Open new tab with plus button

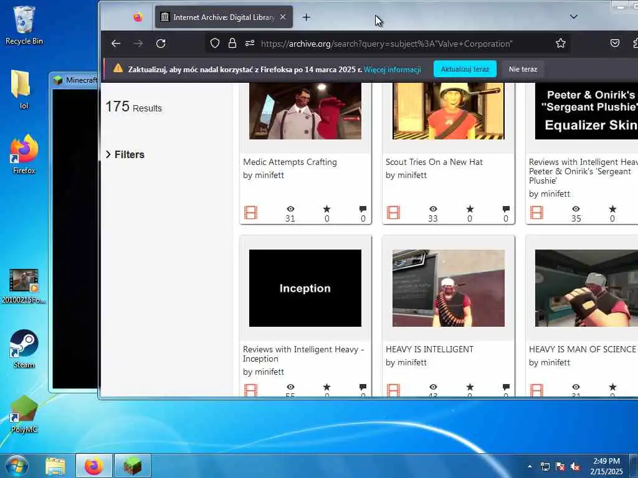307,17
